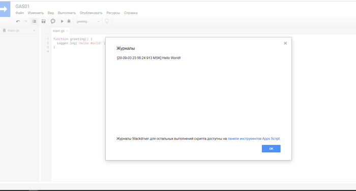The image size is (356, 191).
Task: Open the Вид menu
Action: tap(51, 13)
